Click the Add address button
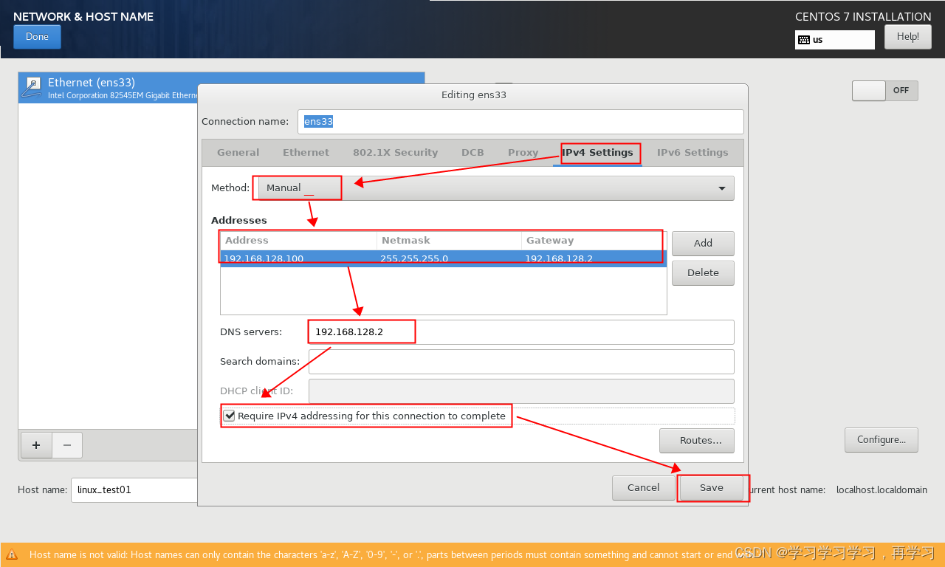Screen dimensions: 945x567 (x=703, y=243)
